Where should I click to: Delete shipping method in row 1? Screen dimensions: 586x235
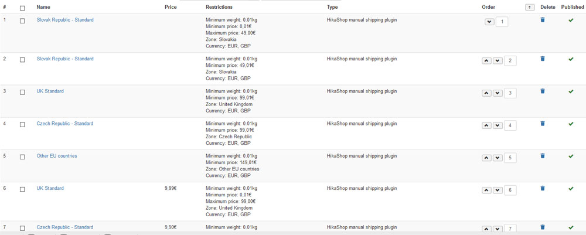click(543, 20)
